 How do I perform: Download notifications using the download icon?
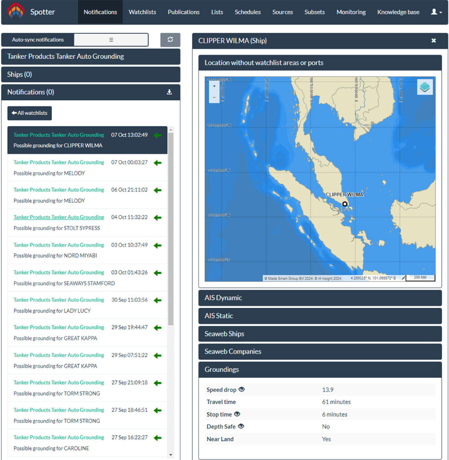tap(169, 92)
